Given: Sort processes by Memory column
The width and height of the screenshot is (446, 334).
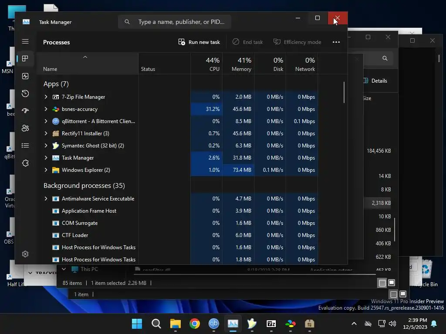Looking at the screenshot, I should (x=238, y=64).
